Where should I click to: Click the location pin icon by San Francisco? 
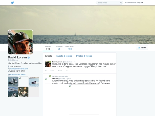(9, 66)
